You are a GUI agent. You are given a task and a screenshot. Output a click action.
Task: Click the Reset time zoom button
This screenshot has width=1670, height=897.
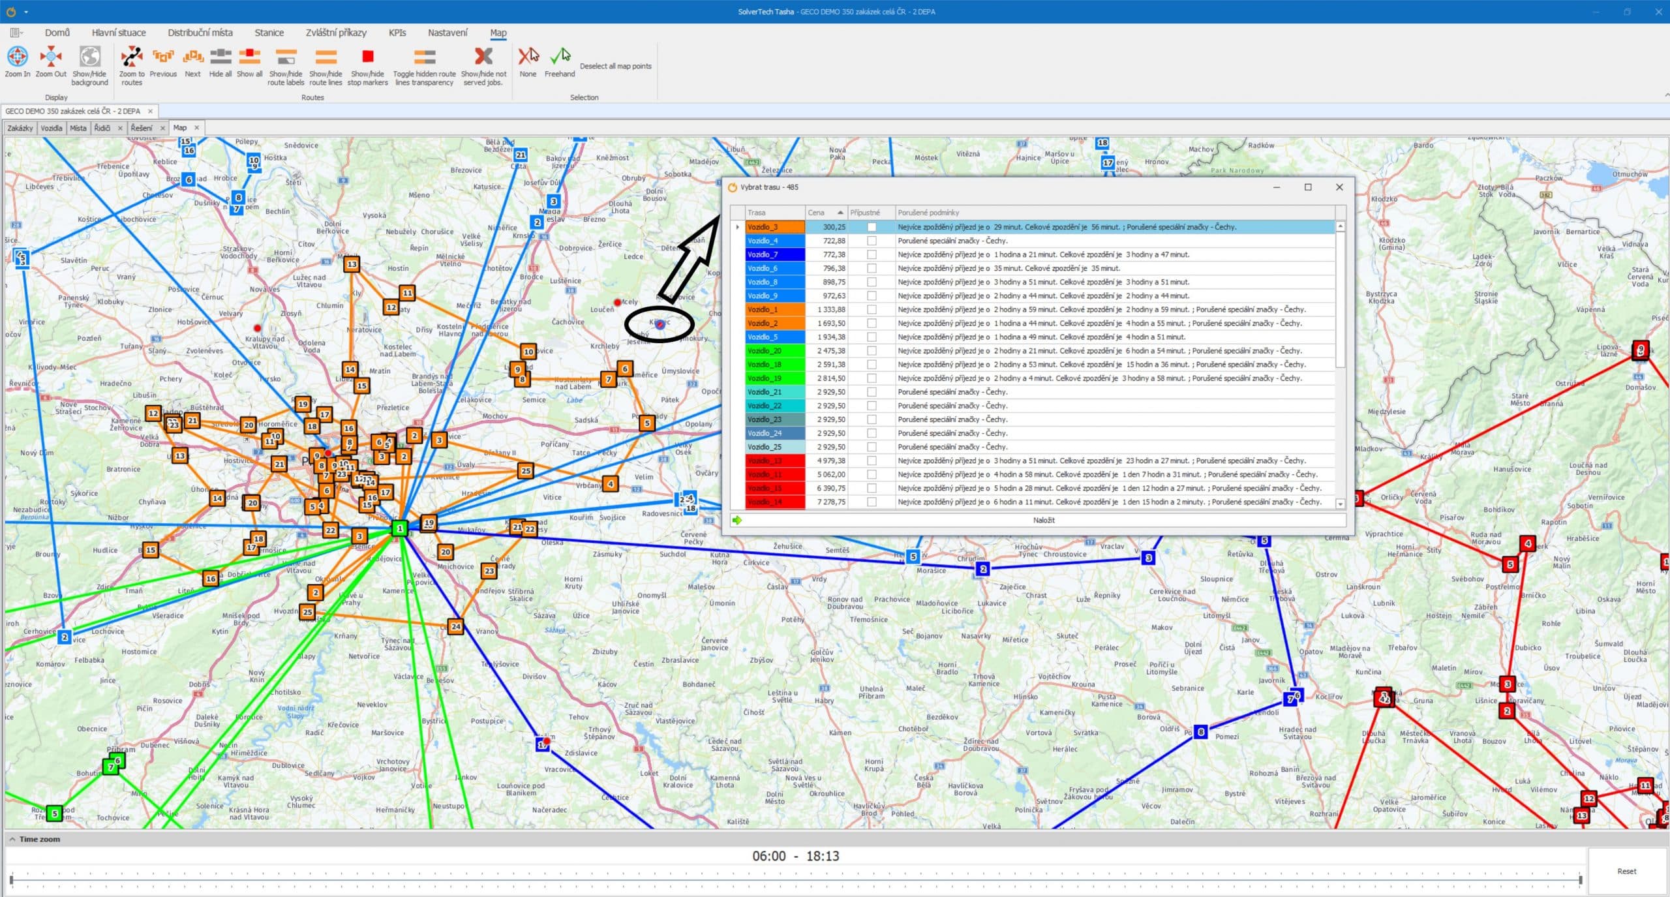[1626, 871]
